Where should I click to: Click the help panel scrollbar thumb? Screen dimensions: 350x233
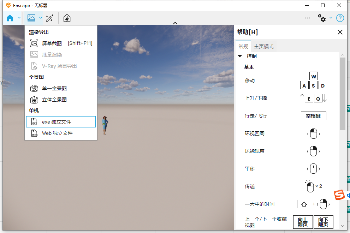343,94
